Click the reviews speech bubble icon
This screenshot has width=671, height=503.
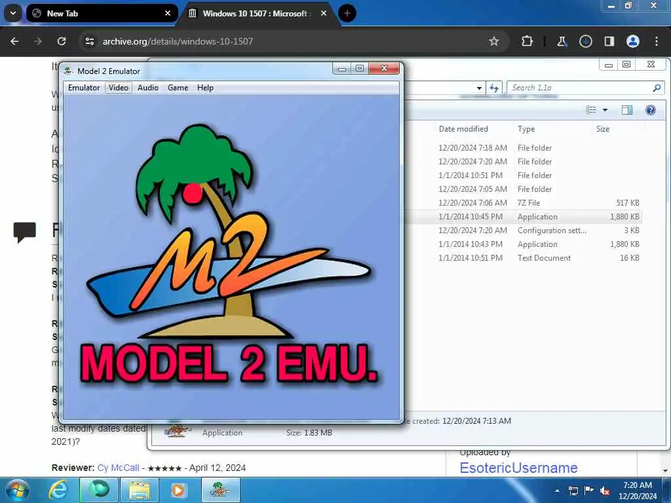click(24, 233)
